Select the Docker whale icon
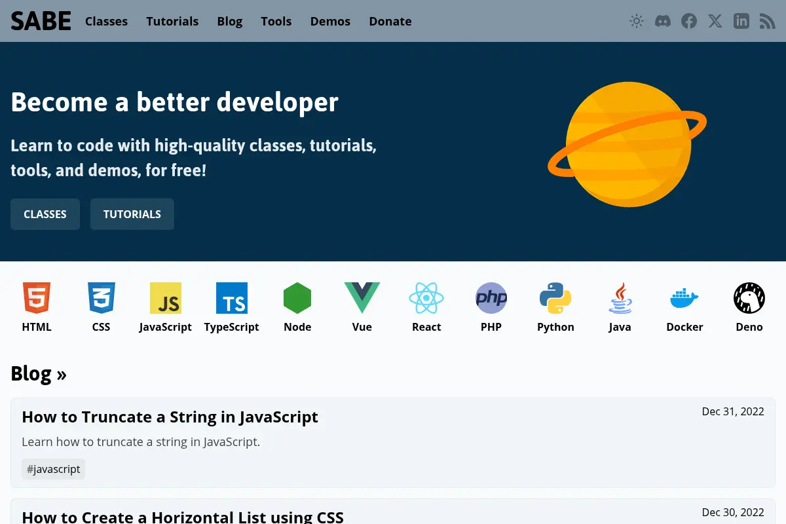Image resolution: width=786 pixels, height=524 pixels. pyautogui.click(x=684, y=298)
